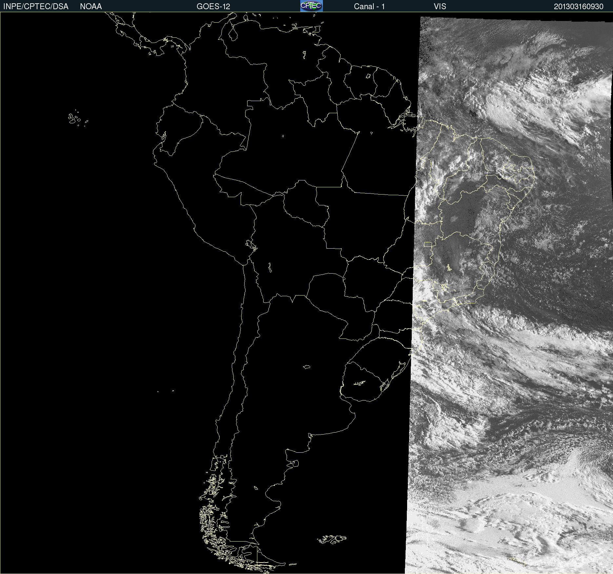Screen dimensions: 613x574
Task: Click the Canal - 1 label
Action: click(369, 7)
